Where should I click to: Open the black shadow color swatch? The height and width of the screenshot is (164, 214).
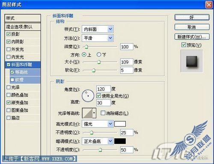(x=120, y=141)
